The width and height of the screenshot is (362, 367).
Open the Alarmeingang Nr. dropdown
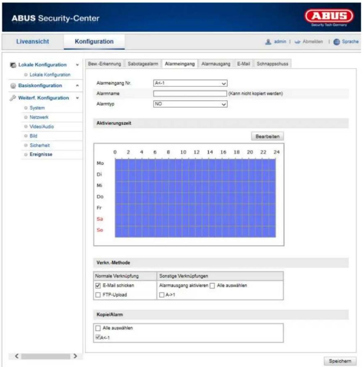click(x=190, y=83)
